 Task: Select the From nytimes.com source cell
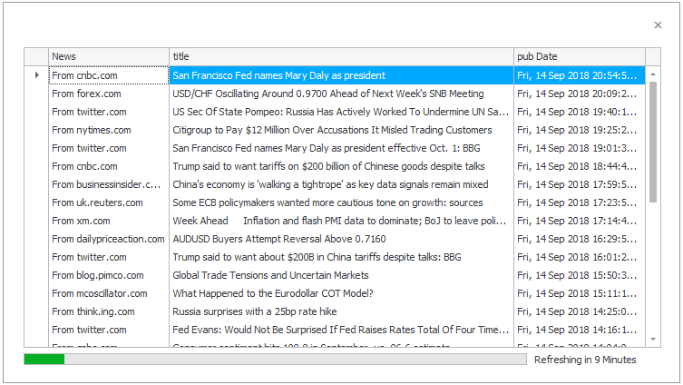pyautogui.click(x=91, y=130)
